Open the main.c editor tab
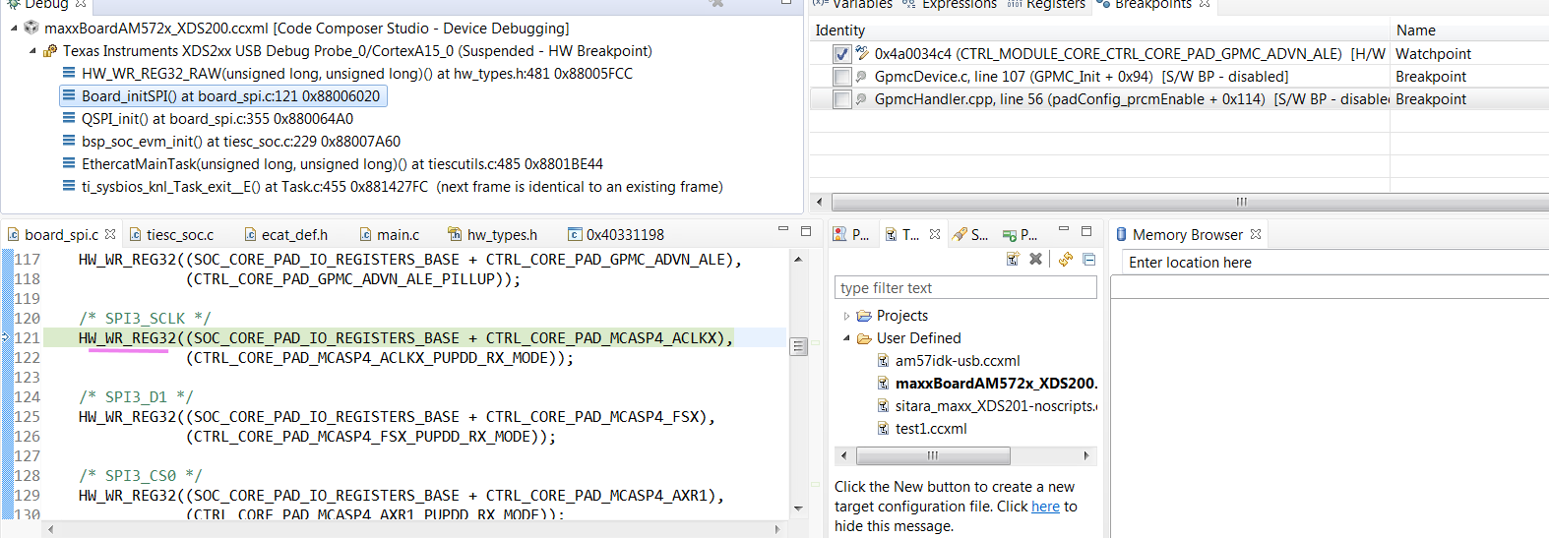1549x538 pixels. click(390, 234)
